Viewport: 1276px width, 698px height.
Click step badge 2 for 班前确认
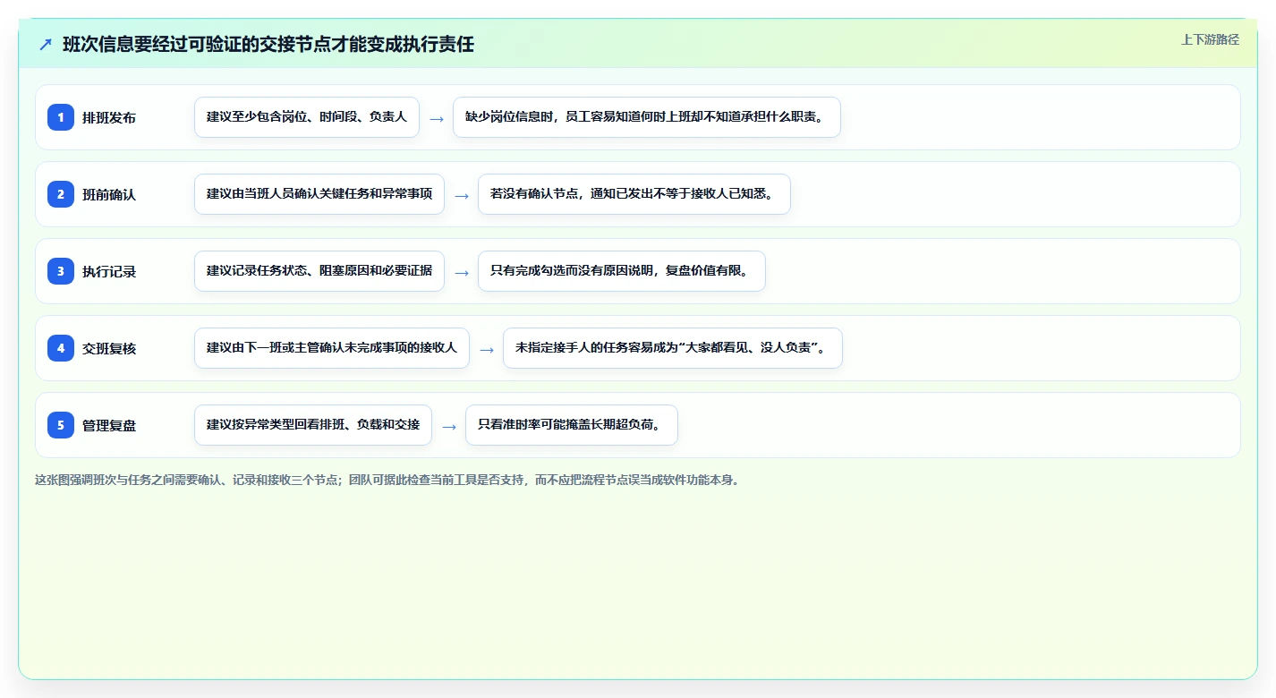pyautogui.click(x=61, y=194)
